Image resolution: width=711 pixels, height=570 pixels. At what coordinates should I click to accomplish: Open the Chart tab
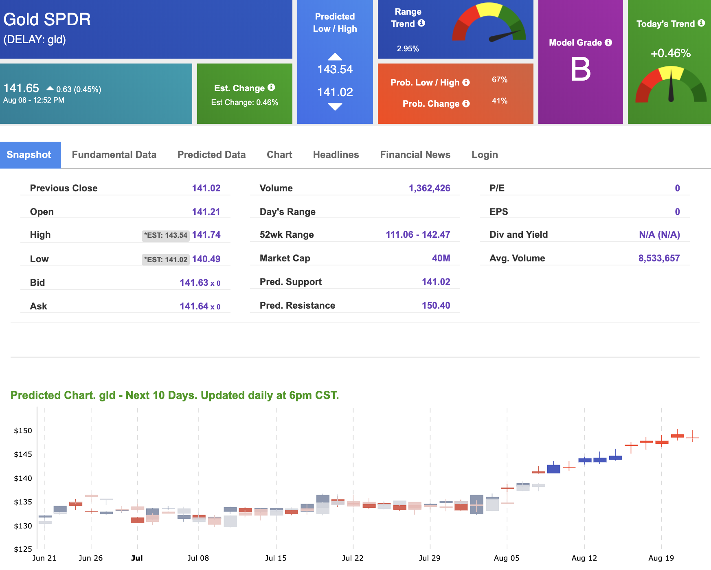coord(279,155)
